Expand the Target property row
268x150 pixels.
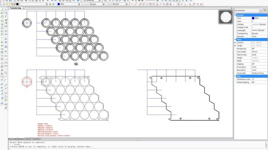235,45
